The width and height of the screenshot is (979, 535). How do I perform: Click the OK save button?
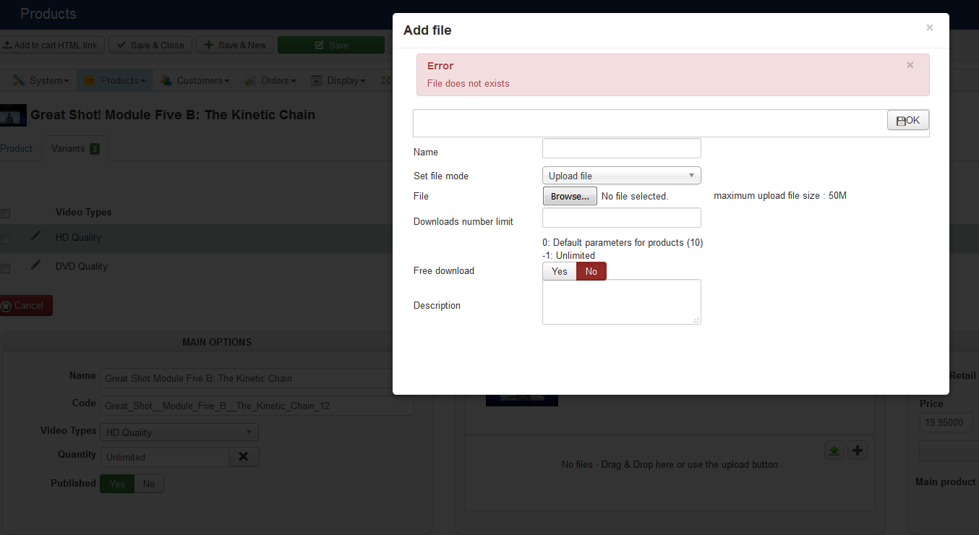pos(907,121)
